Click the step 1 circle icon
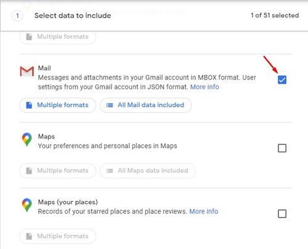Screen dimensions: 308x249 pos(17,15)
